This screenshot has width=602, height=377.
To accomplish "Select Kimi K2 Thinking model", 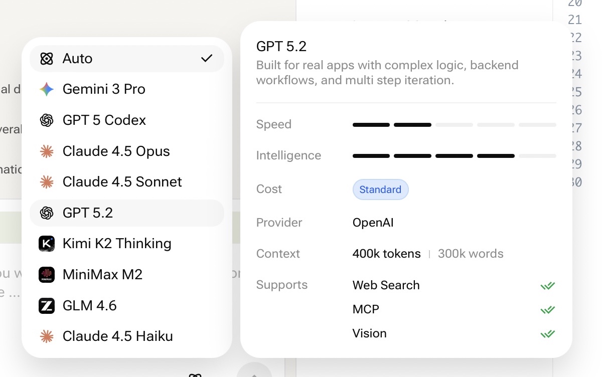I will click(x=127, y=244).
